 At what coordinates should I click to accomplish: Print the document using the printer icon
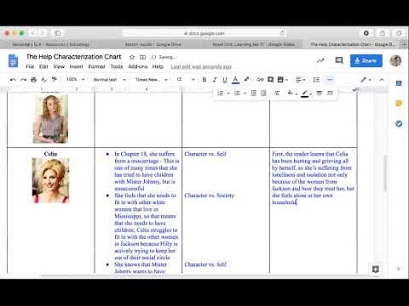[x=33, y=80]
